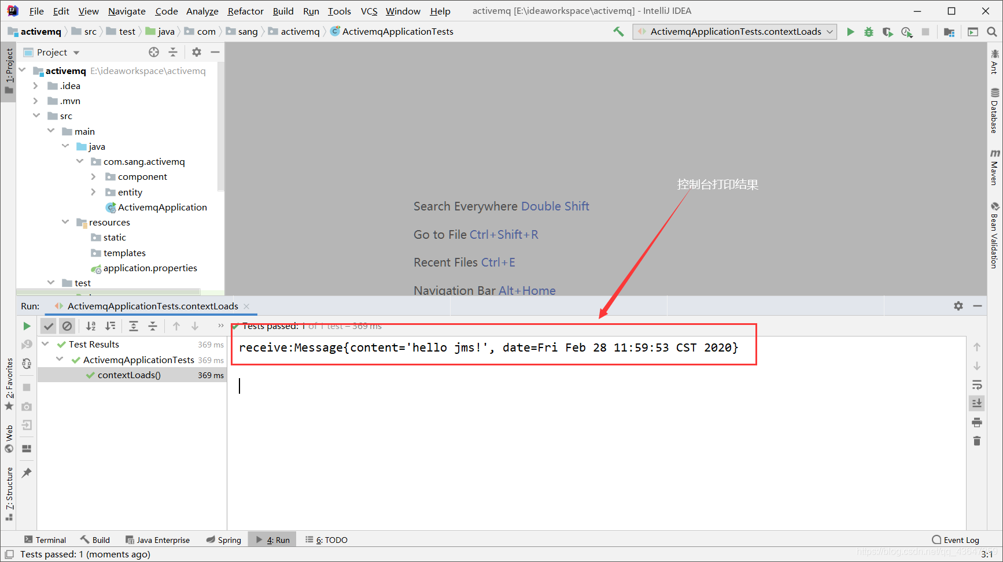1003x562 pixels.
Task: Open Project Structure icon in toolbar
Action: coord(949,32)
